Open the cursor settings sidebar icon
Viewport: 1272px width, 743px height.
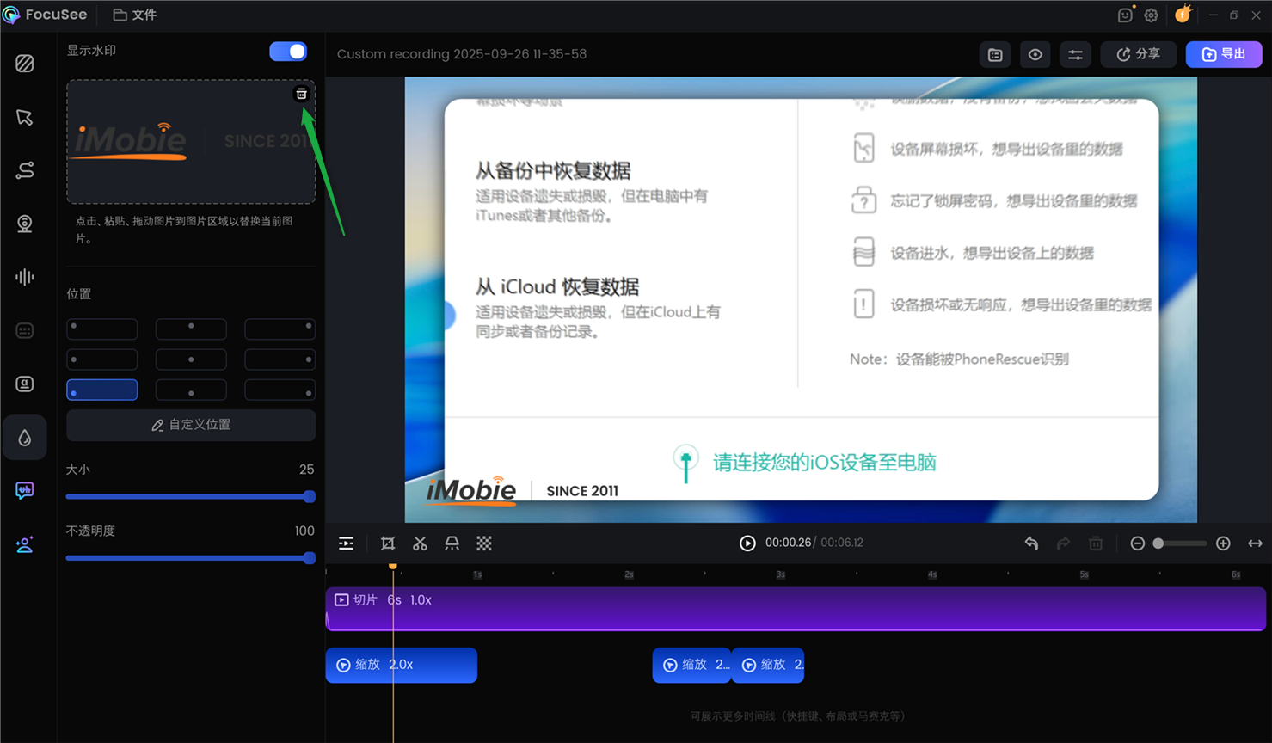[x=25, y=117]
